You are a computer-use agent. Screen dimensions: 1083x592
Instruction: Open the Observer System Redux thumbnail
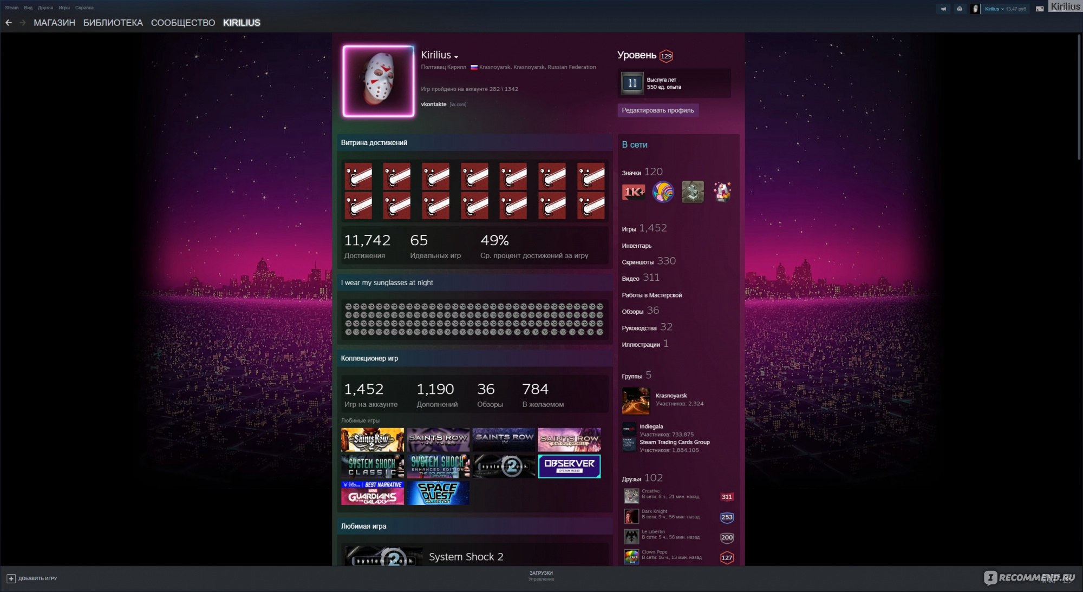click(x=569, y=466)
